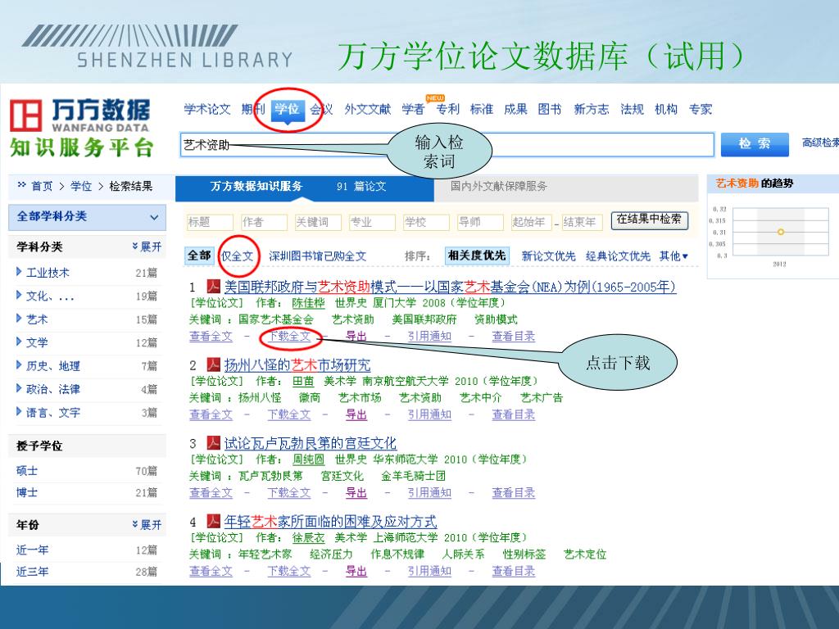Viewport: 839px width, 629px height.
Task: Select the 学位 tab
Action: (288, 109)
